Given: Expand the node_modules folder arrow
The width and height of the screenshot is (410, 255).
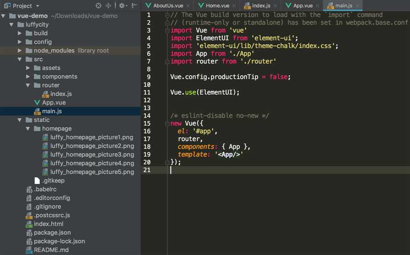Looking at the screenshot, I should pos(20,50).
